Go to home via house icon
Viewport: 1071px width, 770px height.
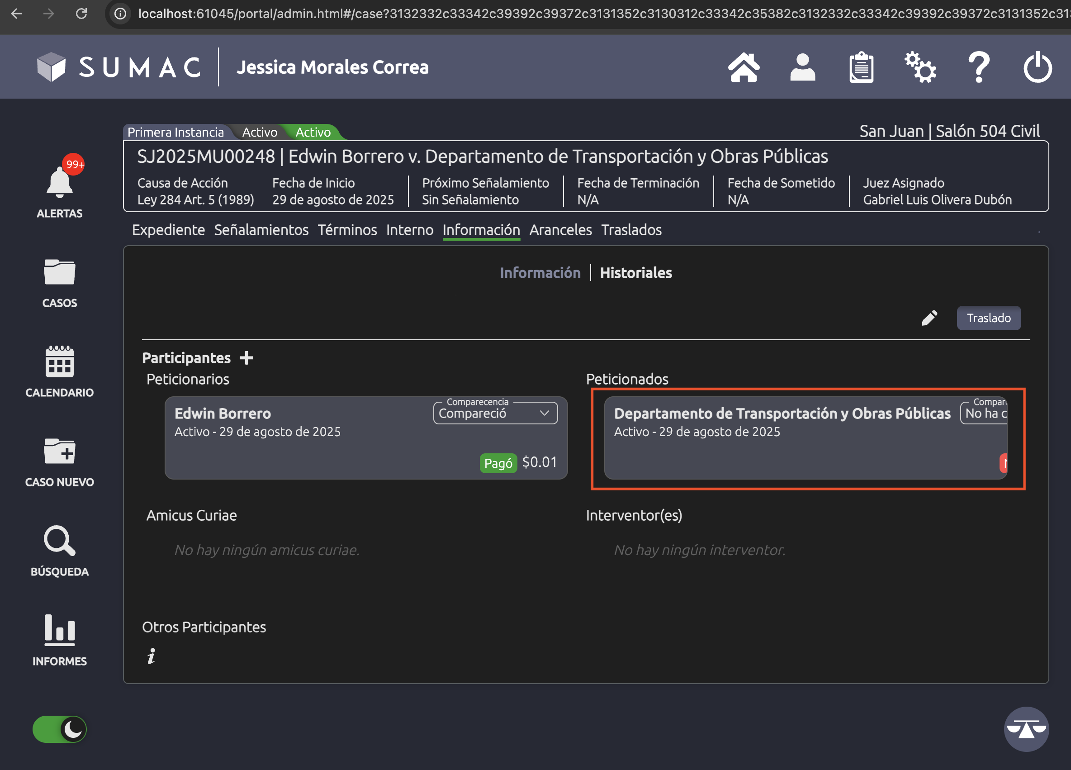(744, 67)
